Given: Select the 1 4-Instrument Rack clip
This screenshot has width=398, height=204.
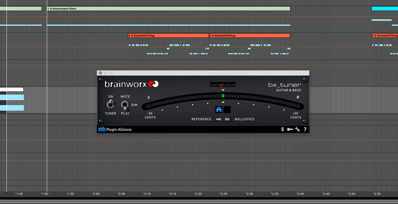Looking at the screenshot, I should coord(168,9).
